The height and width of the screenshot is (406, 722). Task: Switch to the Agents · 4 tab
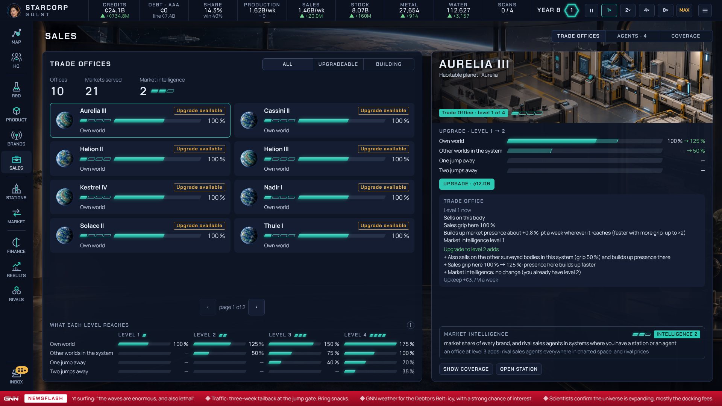[x=632, y=36]
